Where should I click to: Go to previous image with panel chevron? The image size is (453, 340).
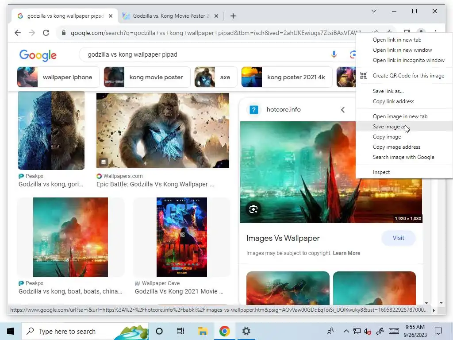[x=343, y=110]
